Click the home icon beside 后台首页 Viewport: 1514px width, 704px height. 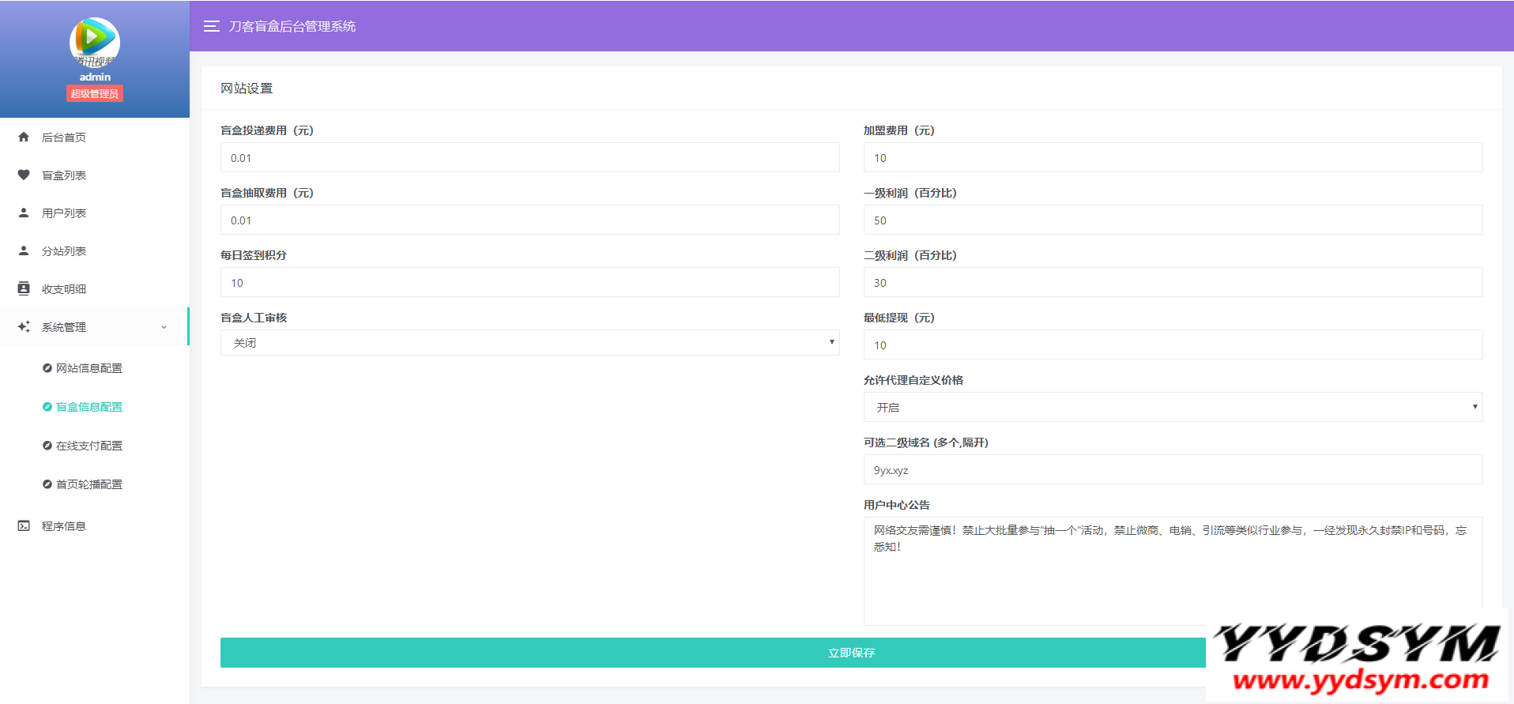point(24,137)
